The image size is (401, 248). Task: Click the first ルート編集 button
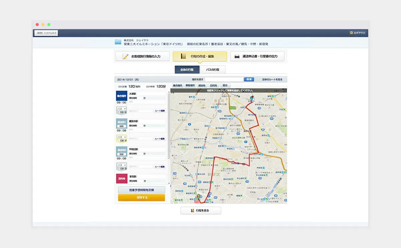click(159, 111)
